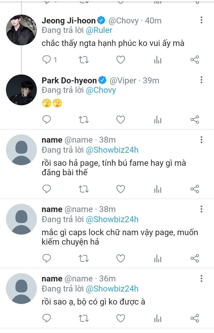Reply to Jeong Ji-hoon's tweet
The width and height of the screenshot is (214, 333).
tap(47, 60)
